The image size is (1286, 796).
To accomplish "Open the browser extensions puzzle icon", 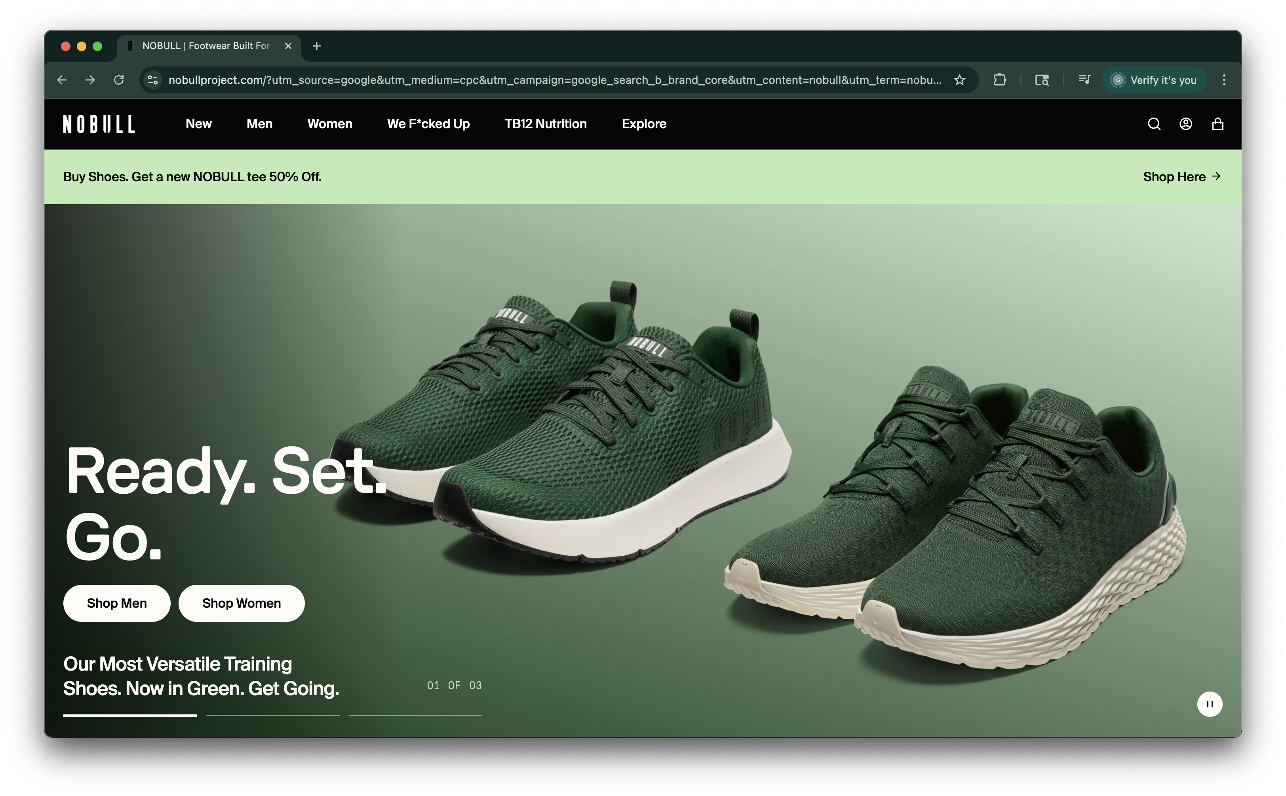I will point(999,80).
